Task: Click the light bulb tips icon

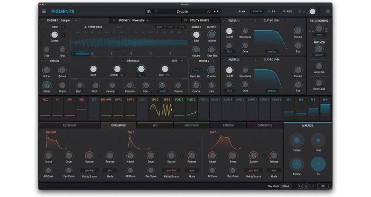Action: click(x=299, y=11)
